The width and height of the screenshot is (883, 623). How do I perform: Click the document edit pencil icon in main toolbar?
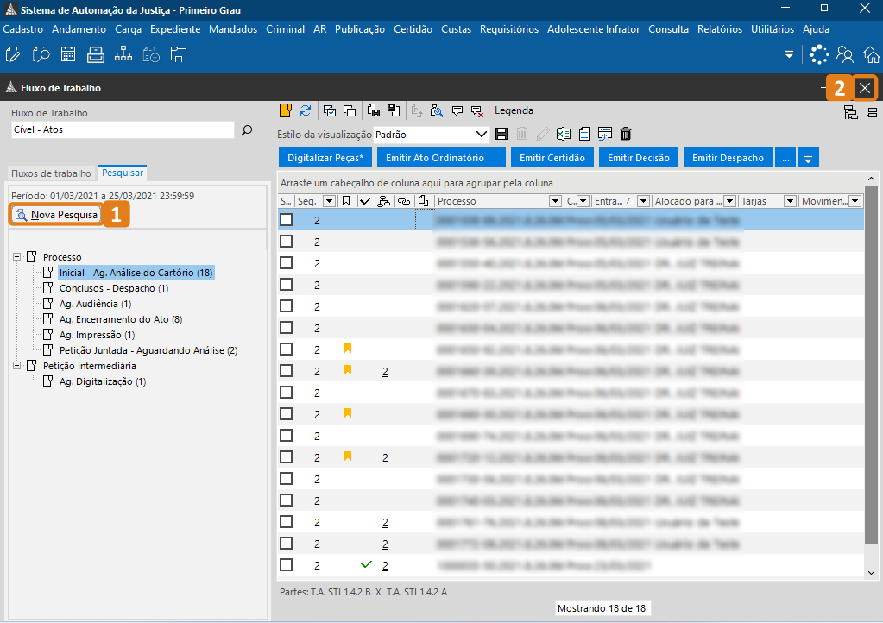(13, 54)
